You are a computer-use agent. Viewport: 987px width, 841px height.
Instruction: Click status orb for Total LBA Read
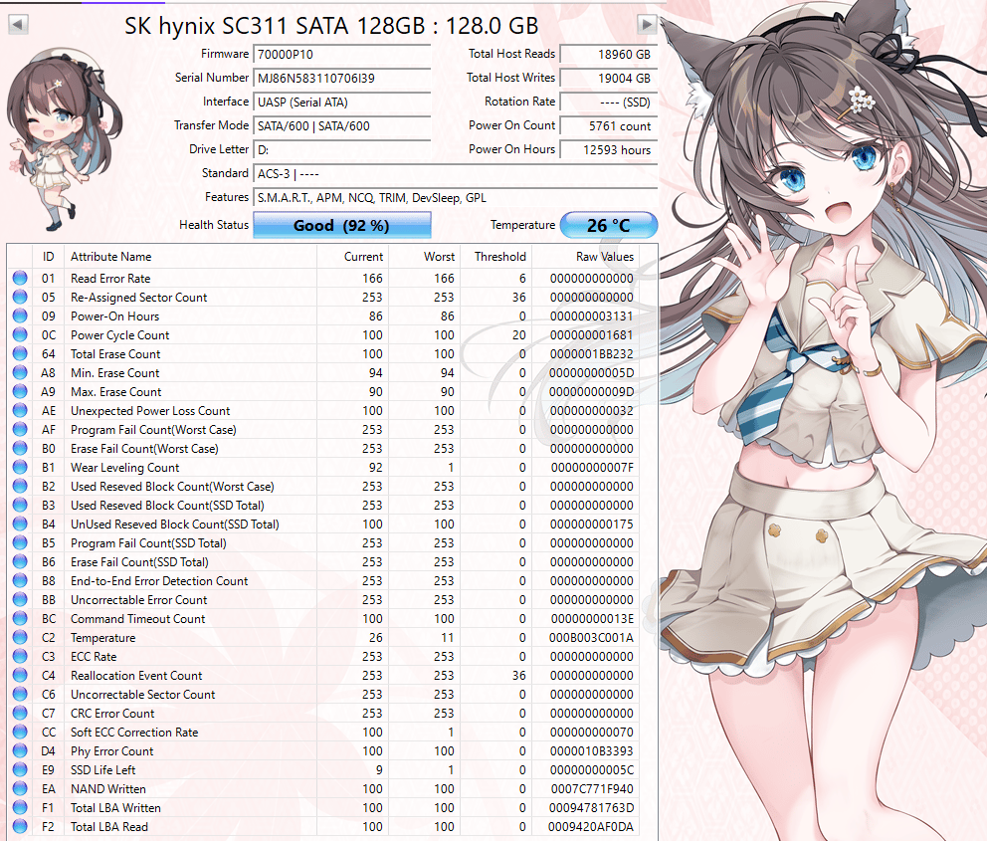tap(20, 826)
